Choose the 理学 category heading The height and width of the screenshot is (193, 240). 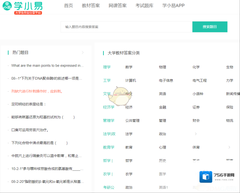(107, 67)
